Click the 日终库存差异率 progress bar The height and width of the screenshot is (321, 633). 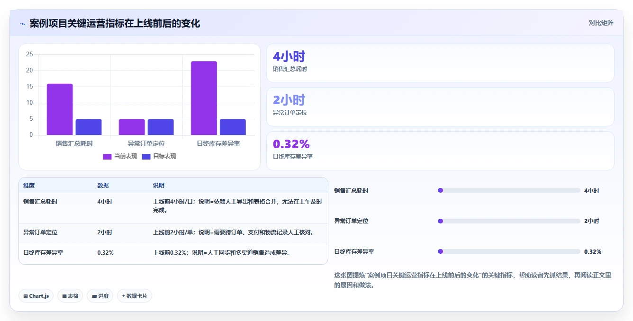pyautogui.click(x=509, y=252)
